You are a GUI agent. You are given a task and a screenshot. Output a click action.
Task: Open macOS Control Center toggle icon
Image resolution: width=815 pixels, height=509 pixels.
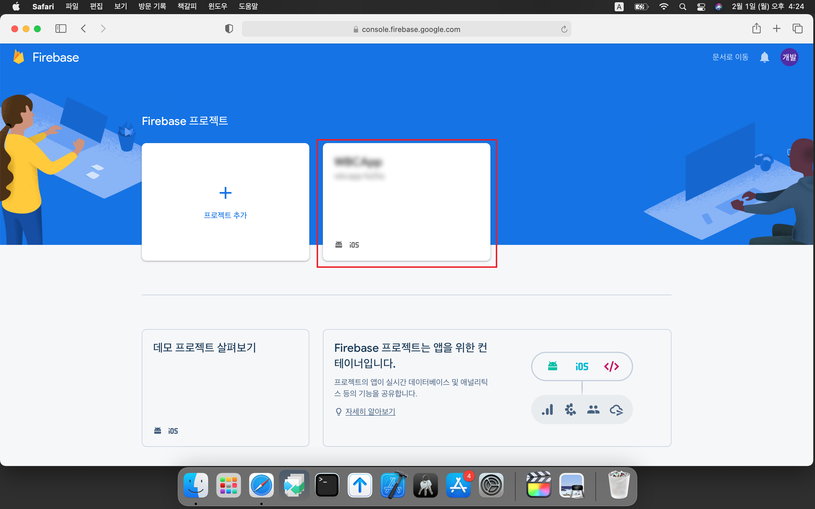(x=701, y=7)
